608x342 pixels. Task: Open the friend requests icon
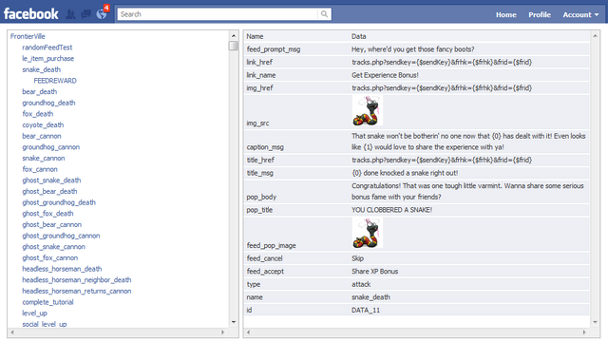70,14
